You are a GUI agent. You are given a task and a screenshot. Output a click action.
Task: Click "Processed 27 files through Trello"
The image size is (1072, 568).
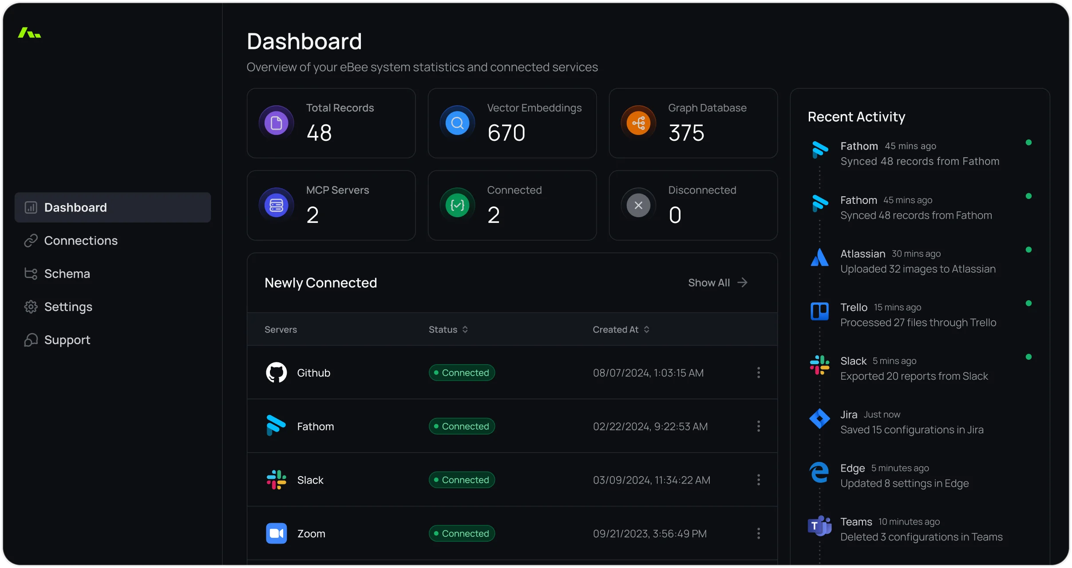point(918,322)
